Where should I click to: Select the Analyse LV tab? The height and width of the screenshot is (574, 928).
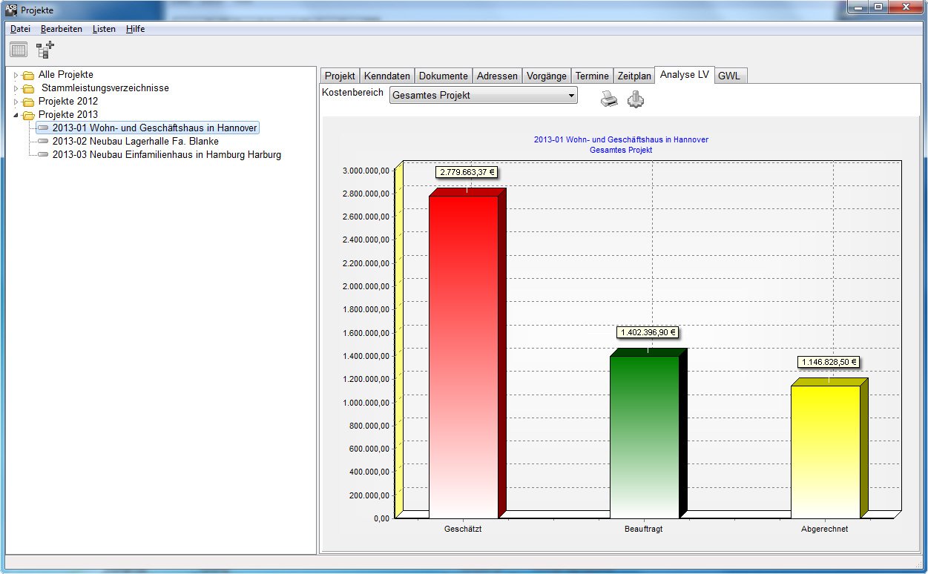coord(685,75)
